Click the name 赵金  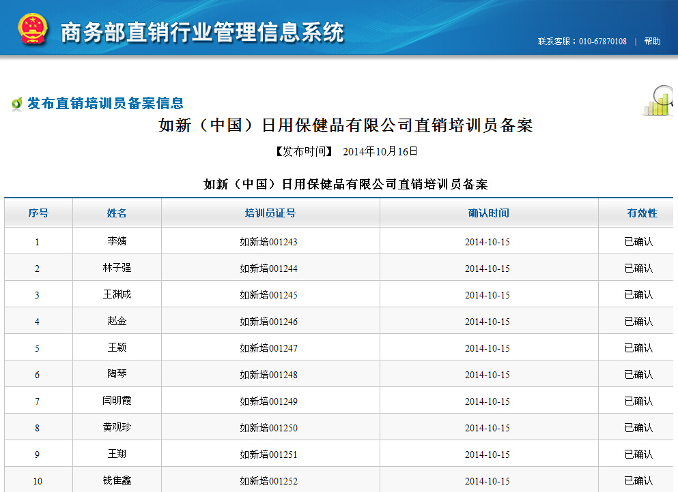coord(117,321)
